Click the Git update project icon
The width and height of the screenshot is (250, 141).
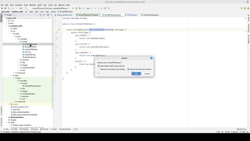point(92,8)
